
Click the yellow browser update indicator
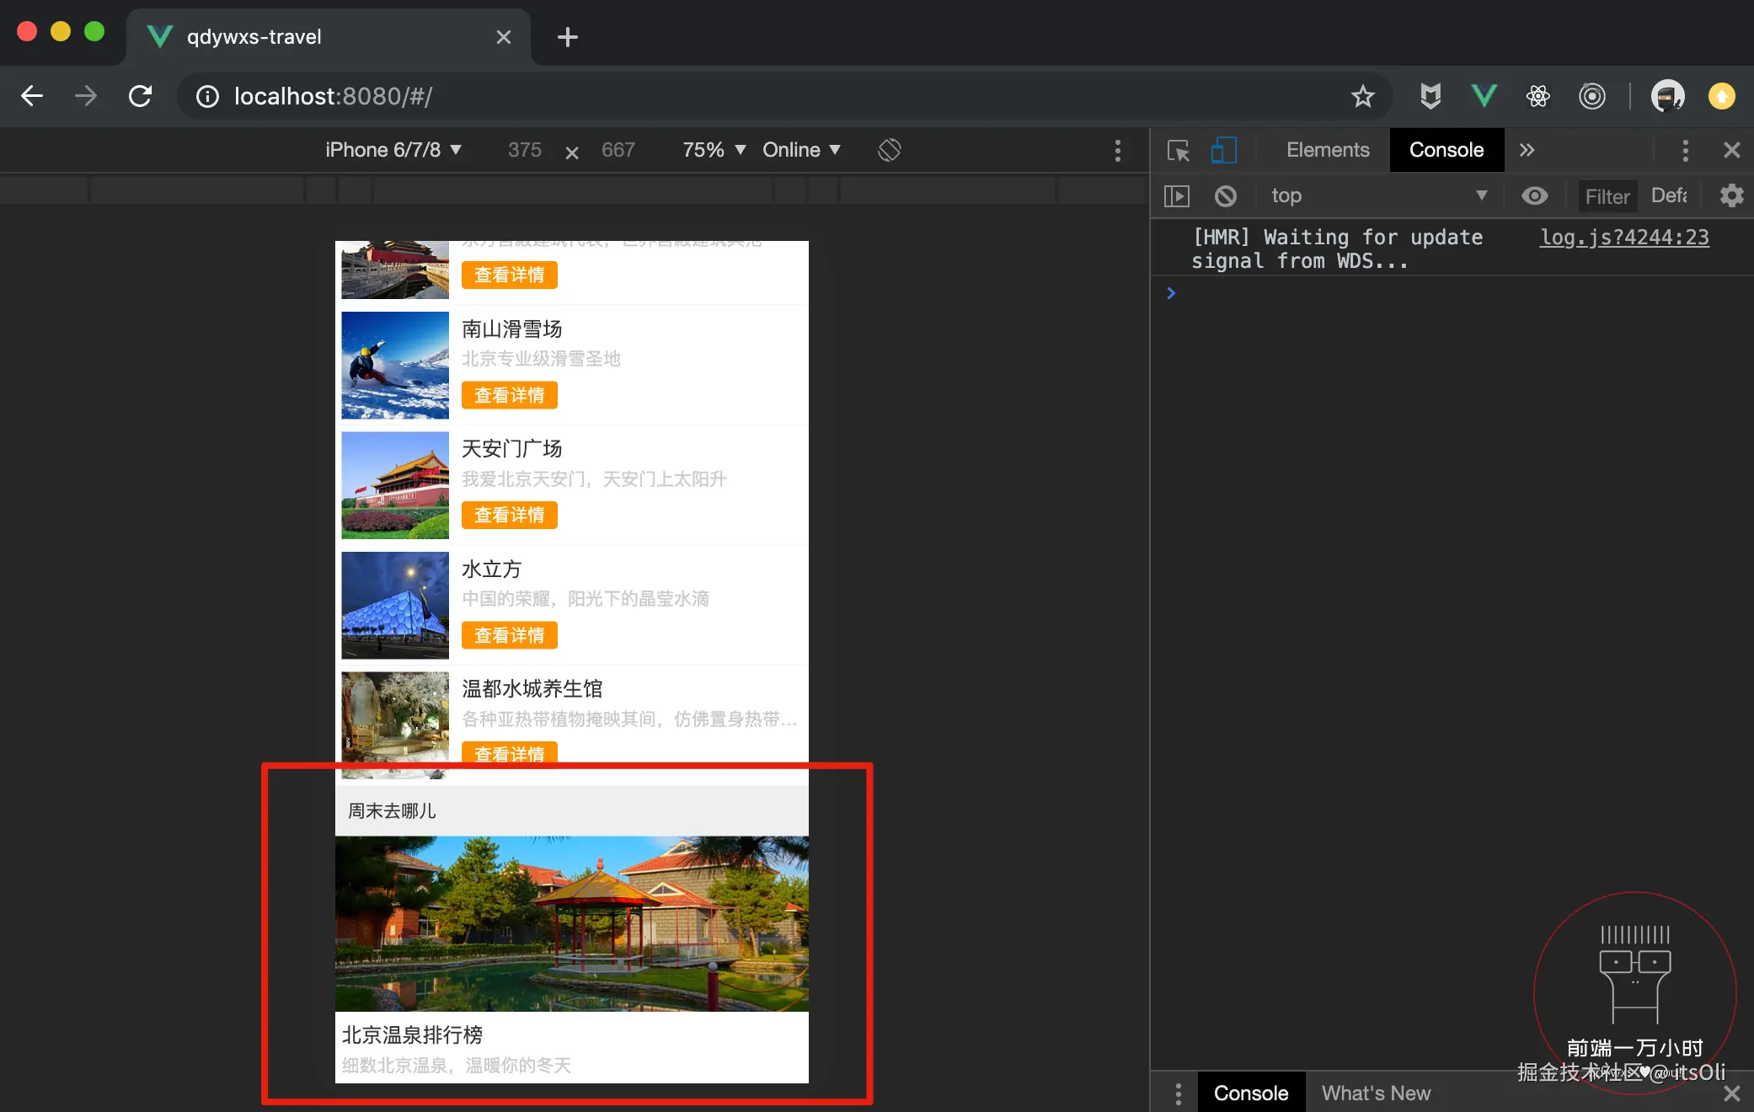pyautogui.click(x=1722, y=96)
